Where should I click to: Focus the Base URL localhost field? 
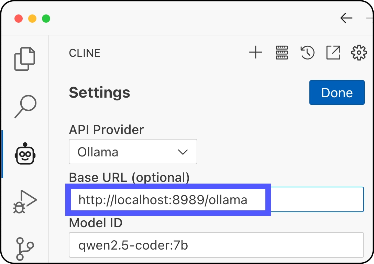(x=216, y=199)
